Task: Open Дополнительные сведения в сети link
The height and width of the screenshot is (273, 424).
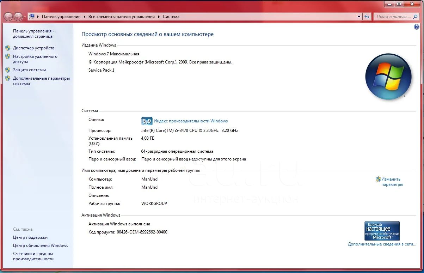Action: 382,244
